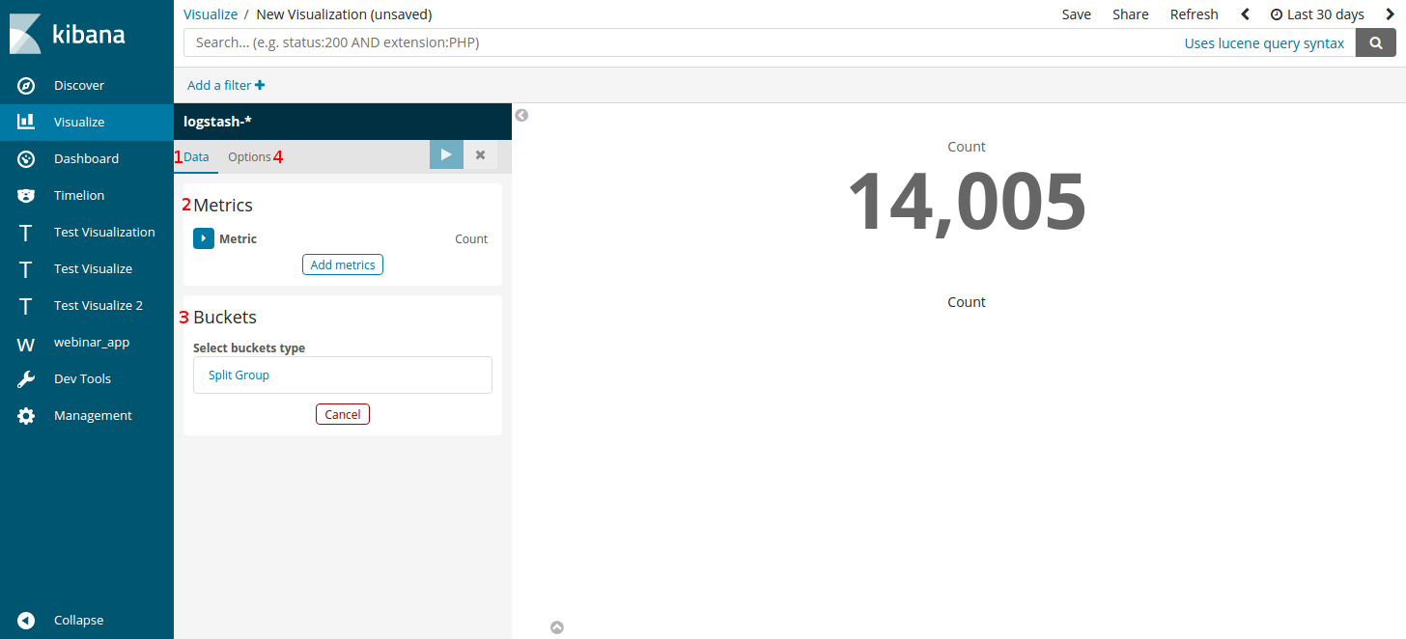Image resolution: width=1406 pixels, height=639 pixels.
Task: Collapse the left navigation sidebar
Action: [x=27, y=621]
